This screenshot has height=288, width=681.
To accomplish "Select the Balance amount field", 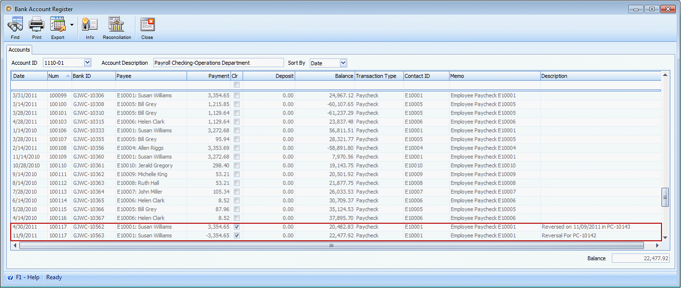I will 641,258.
